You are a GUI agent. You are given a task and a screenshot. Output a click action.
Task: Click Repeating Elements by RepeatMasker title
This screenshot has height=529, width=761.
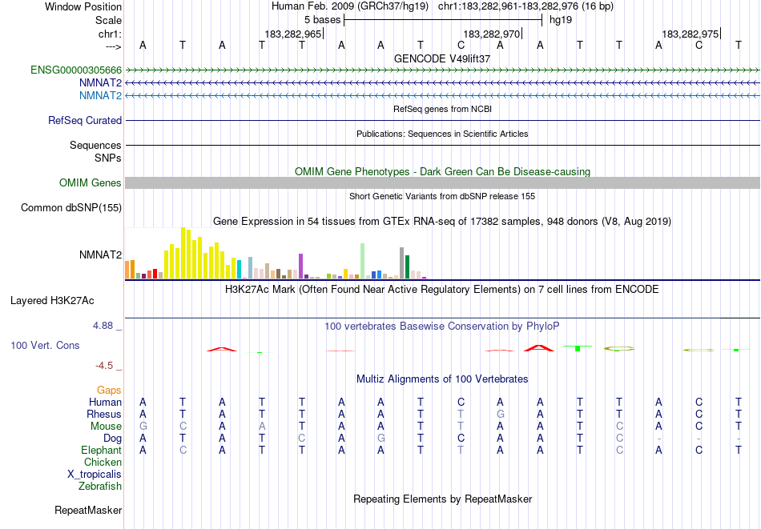click(x=443, y=499)
